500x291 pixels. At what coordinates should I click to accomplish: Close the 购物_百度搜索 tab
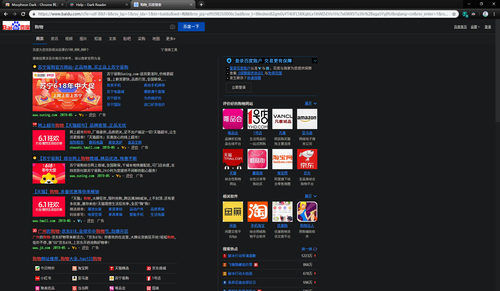pos(191,5)
